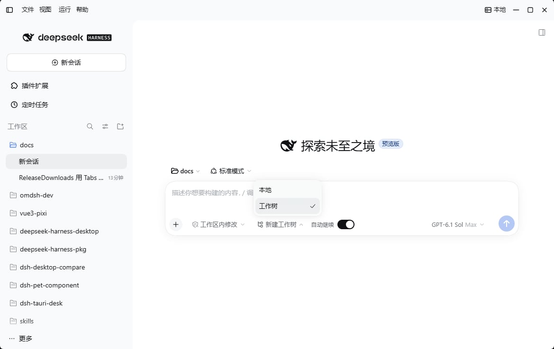The height and width of the screenshot is (349, 554).
Task: Open the docs workspace dropdown above input
Action: click(x=185, y=171)
